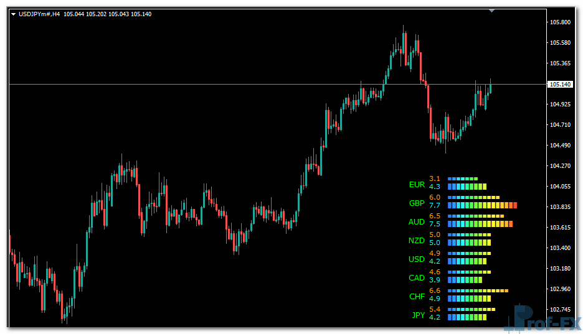Select the JPY currency label
This screenshot has height=334, width=583.
coord(418,315)
